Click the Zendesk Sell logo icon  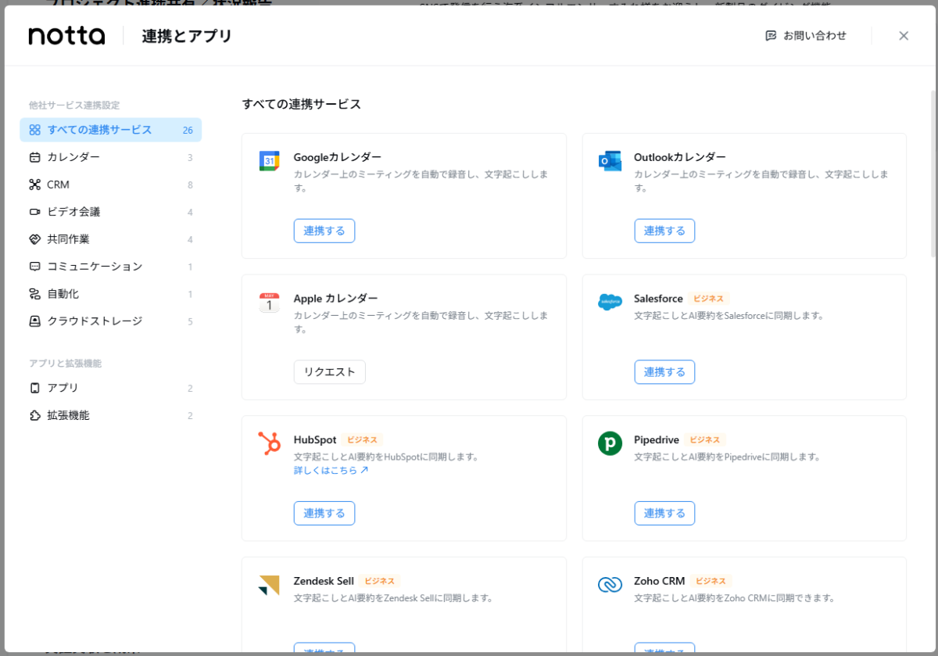click(x=269, y=585)
